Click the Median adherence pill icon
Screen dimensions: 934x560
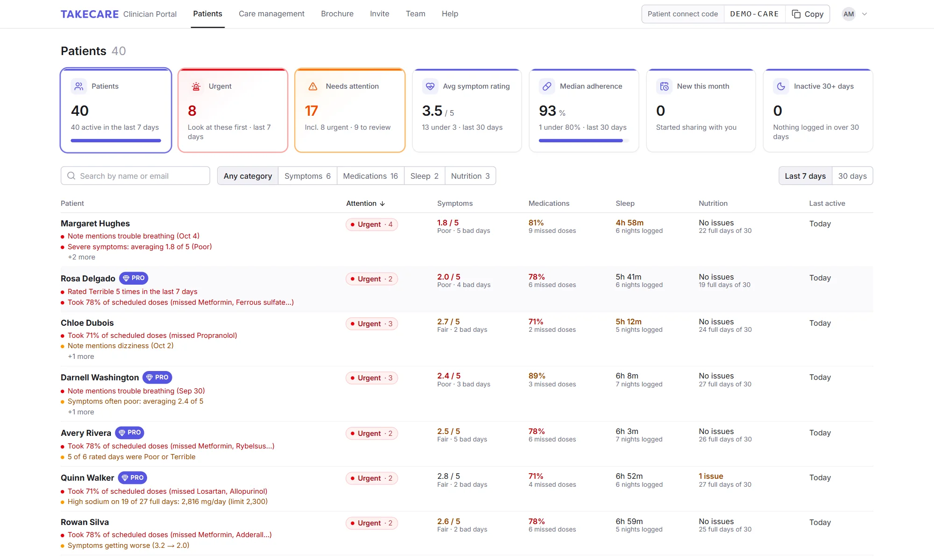(547, 86)
